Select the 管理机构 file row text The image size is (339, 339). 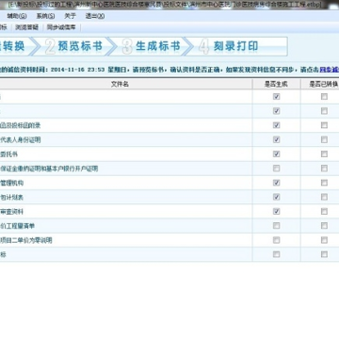click(x=11, y=183)
